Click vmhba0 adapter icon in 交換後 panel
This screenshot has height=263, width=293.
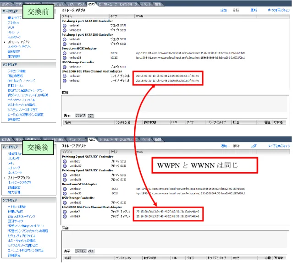pyautogui.click(x=65, y=175)
